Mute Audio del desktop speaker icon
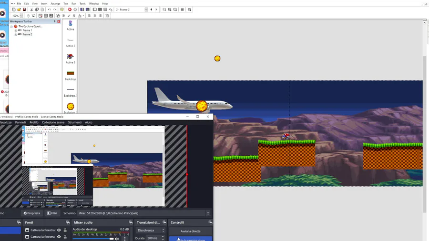Image resolution: width=429 pixels, height=241 pixels. pos(117,239)
